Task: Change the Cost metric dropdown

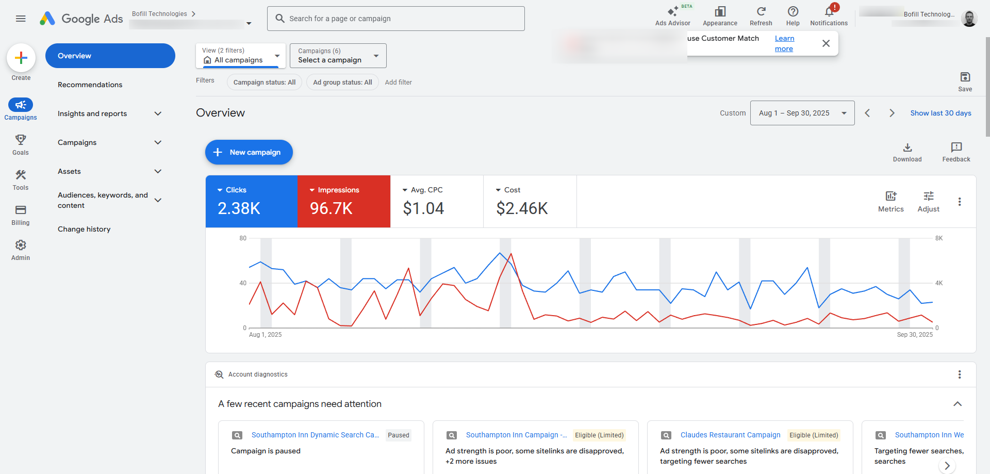Action: tap(508, 190)
